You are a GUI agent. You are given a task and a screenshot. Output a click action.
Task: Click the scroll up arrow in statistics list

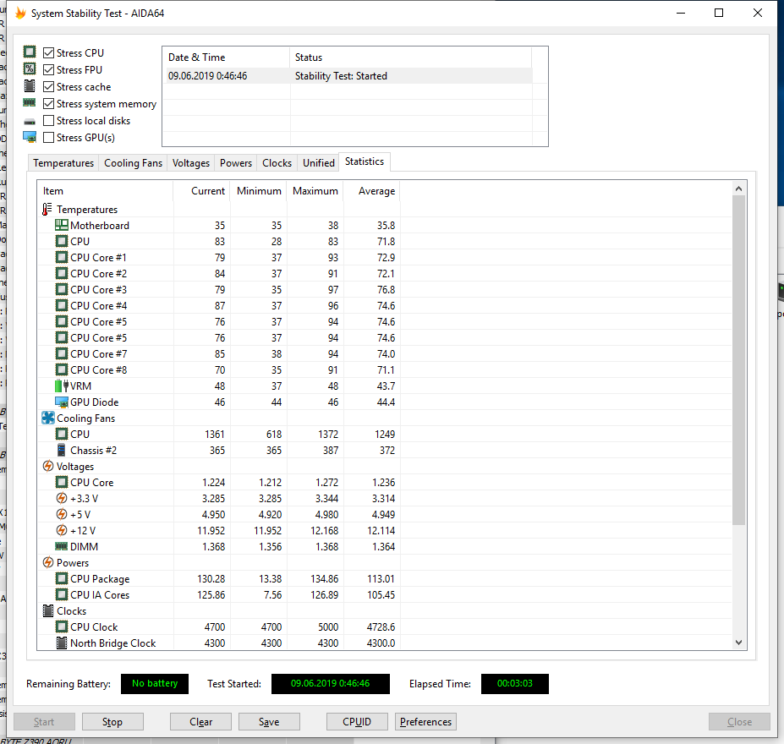click(x=738, y=189)
